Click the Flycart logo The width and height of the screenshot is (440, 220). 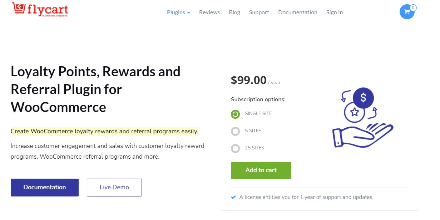click(40, 10)
